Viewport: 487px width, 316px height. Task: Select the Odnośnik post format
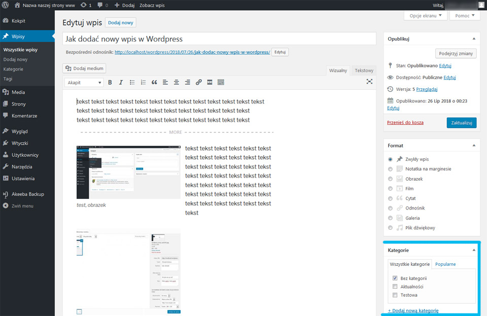[x=391, y=208]
